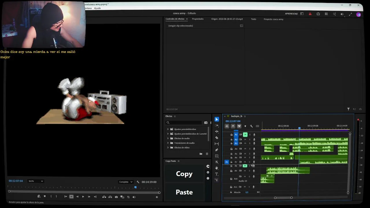Select the Razor tool
Viewport: 370px width, 208px height.
[217, 138]
